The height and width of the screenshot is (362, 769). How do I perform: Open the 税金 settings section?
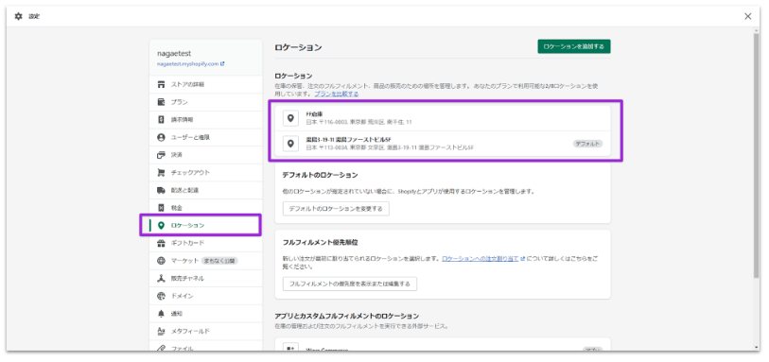[x=206, y=208]
